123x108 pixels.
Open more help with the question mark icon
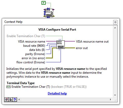(15, 100)
